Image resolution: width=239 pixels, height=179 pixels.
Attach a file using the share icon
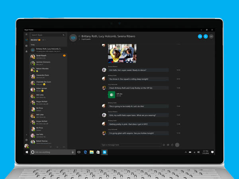point(172,145)
